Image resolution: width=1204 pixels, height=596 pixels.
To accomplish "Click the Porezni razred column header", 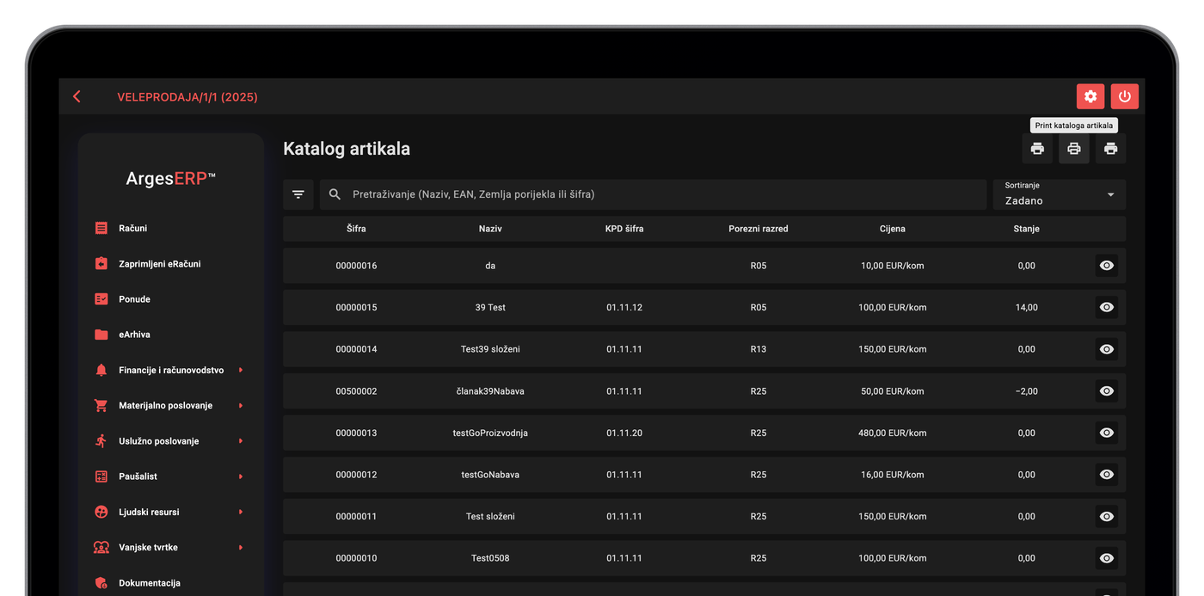I will click(759, 229).
